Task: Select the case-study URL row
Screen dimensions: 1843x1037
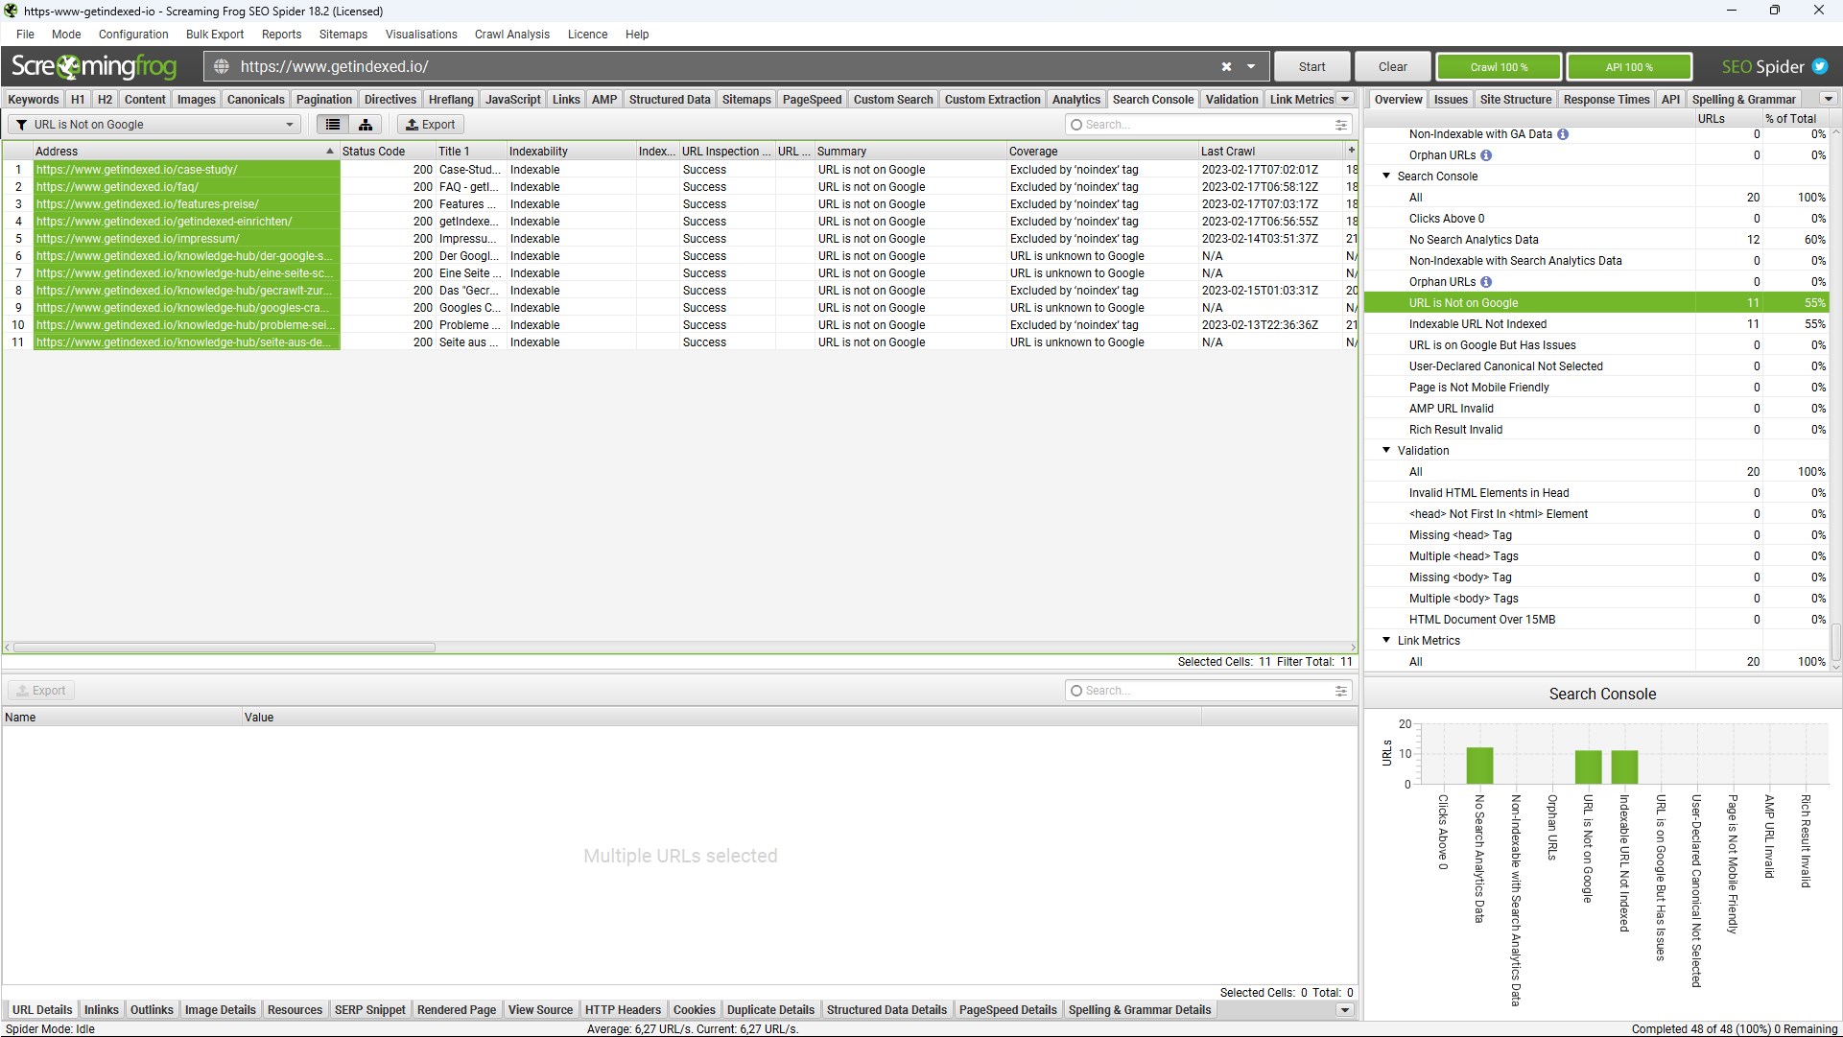Action: pos(679,170)
